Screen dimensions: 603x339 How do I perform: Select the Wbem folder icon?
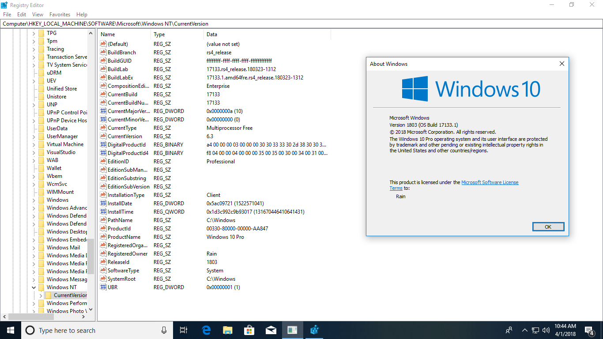pos(41,176)
